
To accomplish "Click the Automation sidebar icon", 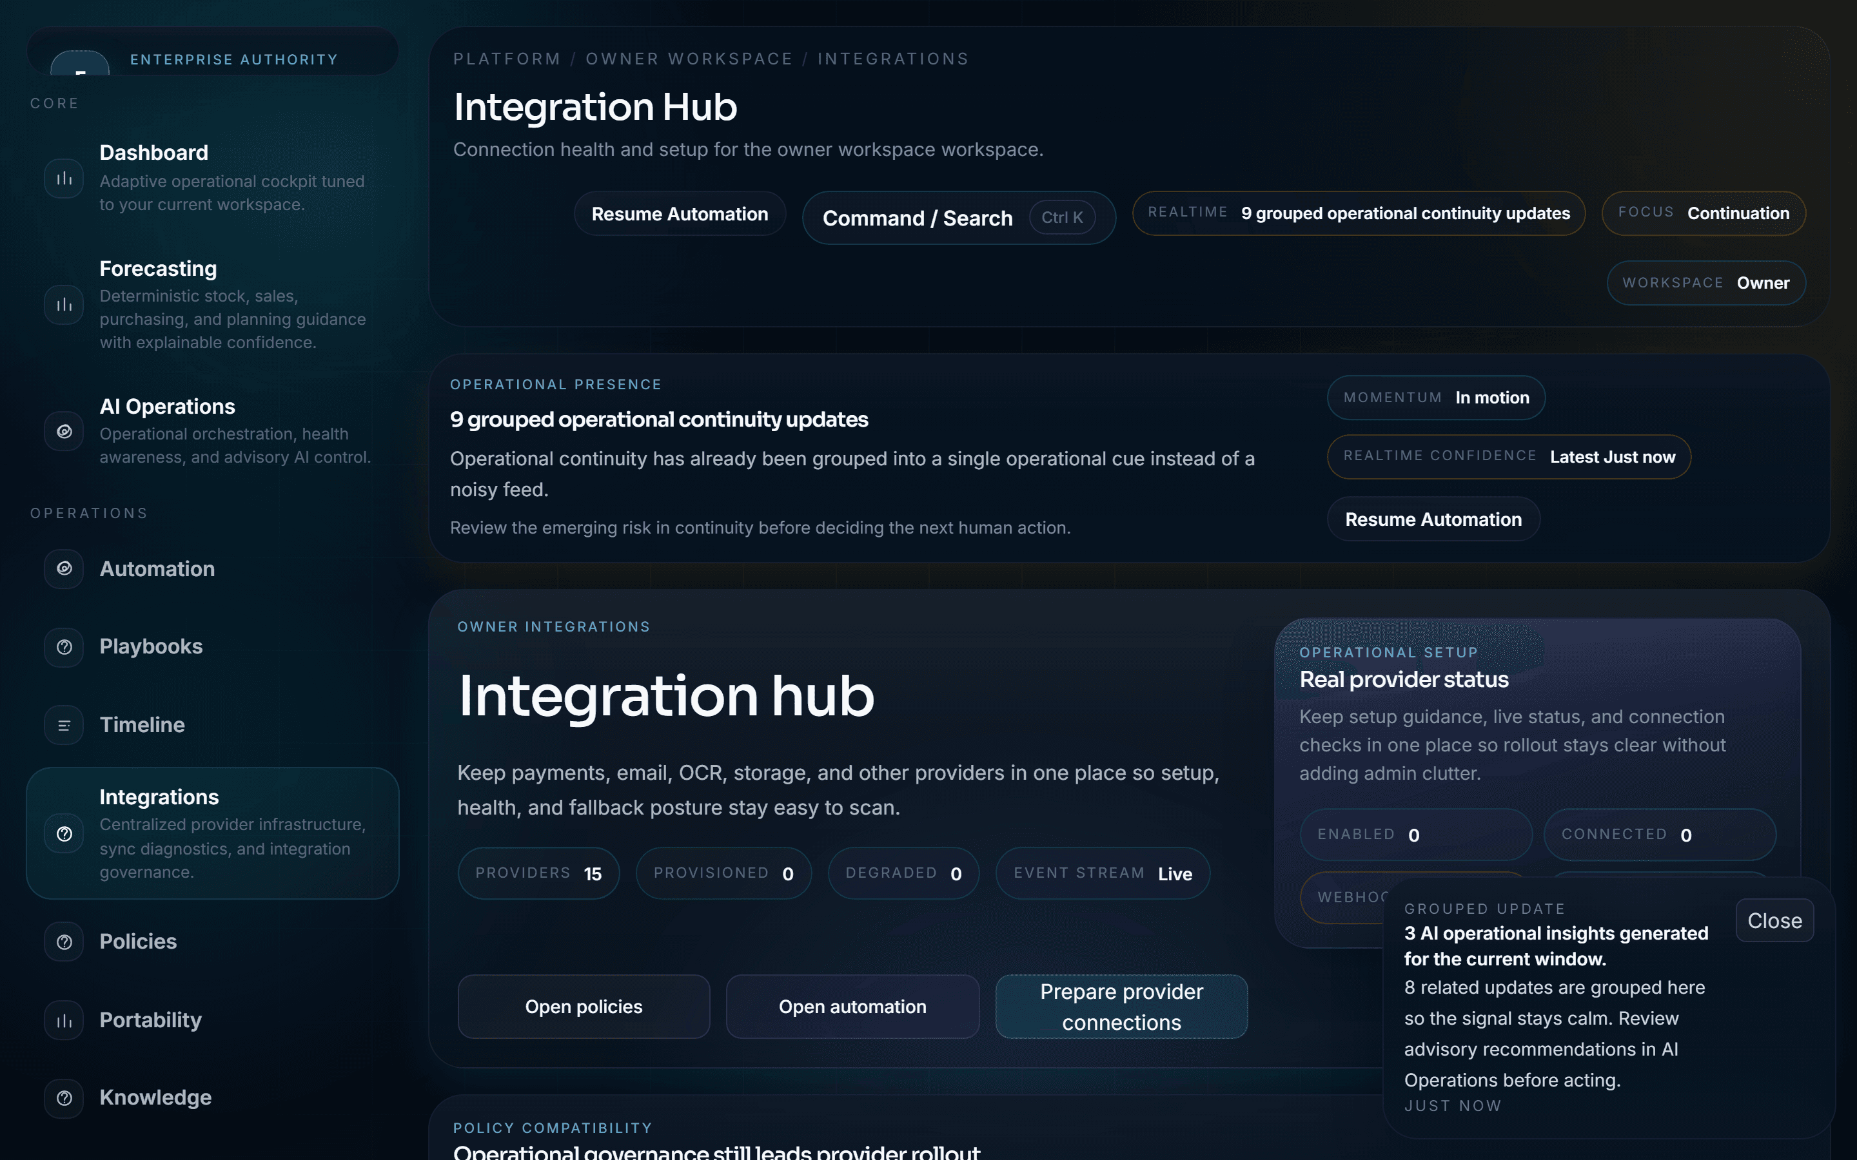I will [x=64, y=568].
